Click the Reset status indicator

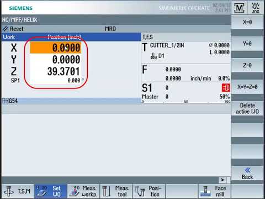click(x=13, y=29)
